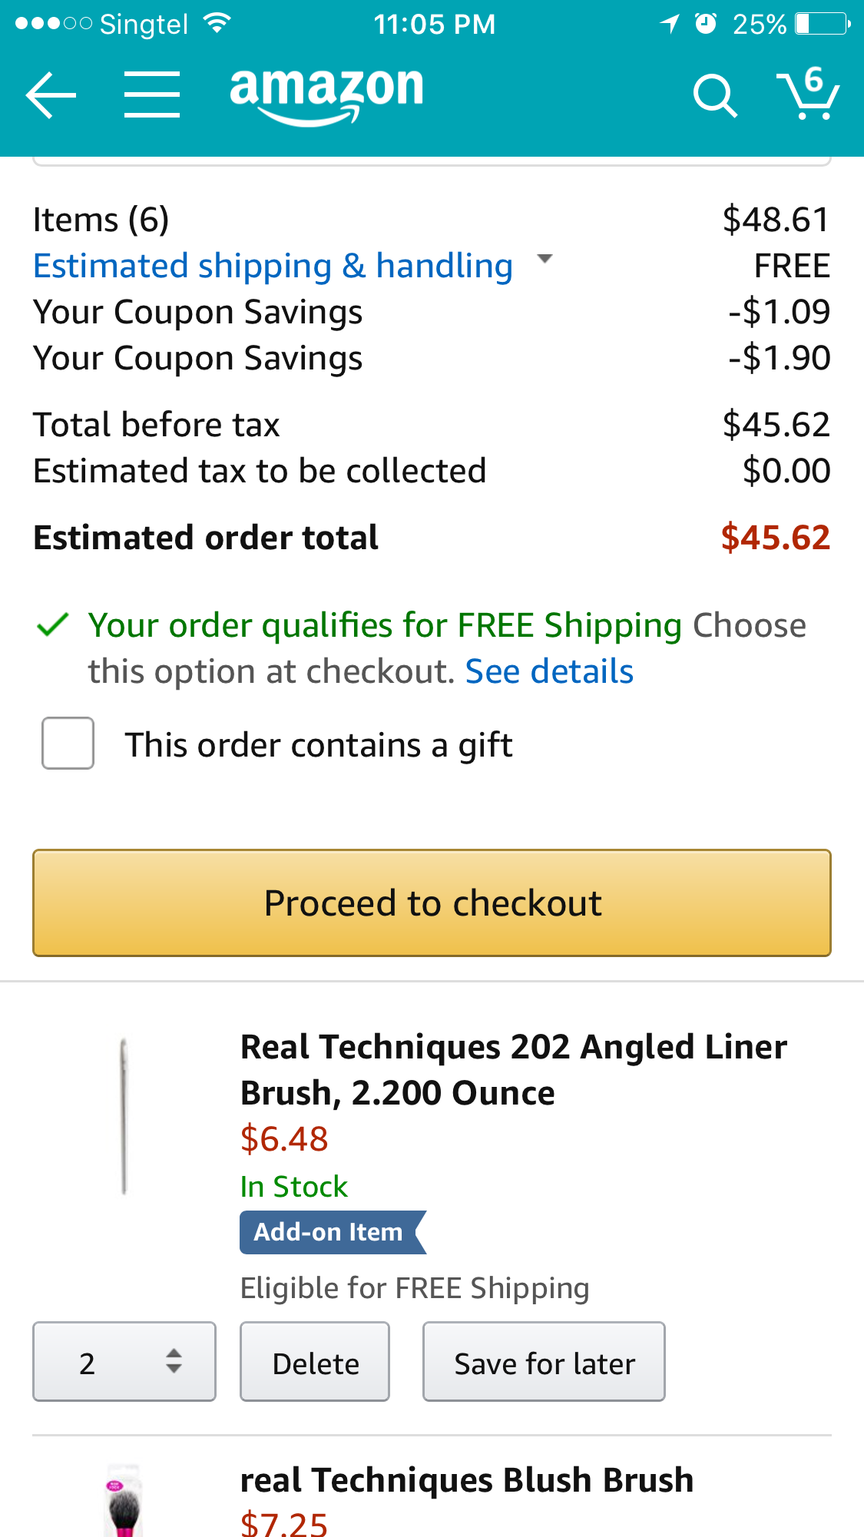Open the quantity dropdown showing 2
Viewport: 864px width, 1537px height.
point(124,1362)
